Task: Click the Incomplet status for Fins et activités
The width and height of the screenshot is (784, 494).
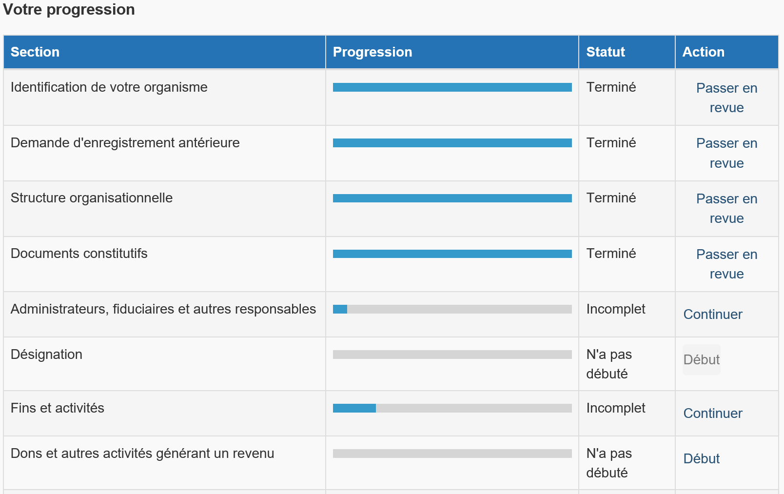Action: [x=615, y=408]
